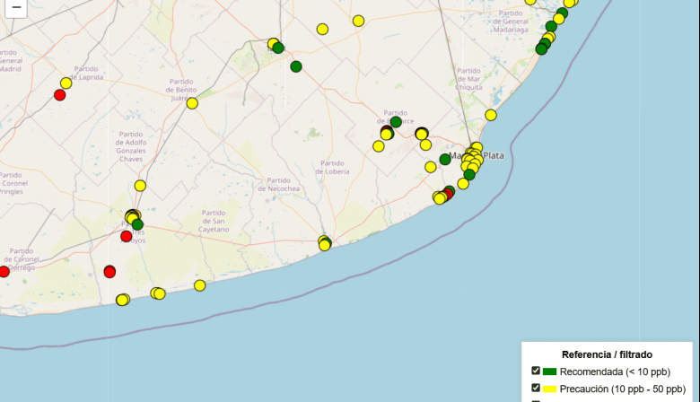
Task: Open the green marker above the Partido de Balcarce label
Action: pos(396,122)
